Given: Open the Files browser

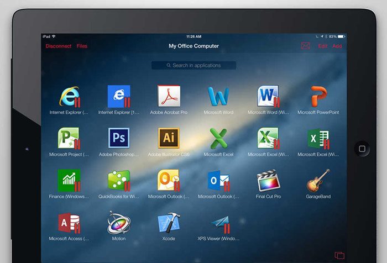Looking at the screenshot, I should click(x=82, y=46).
